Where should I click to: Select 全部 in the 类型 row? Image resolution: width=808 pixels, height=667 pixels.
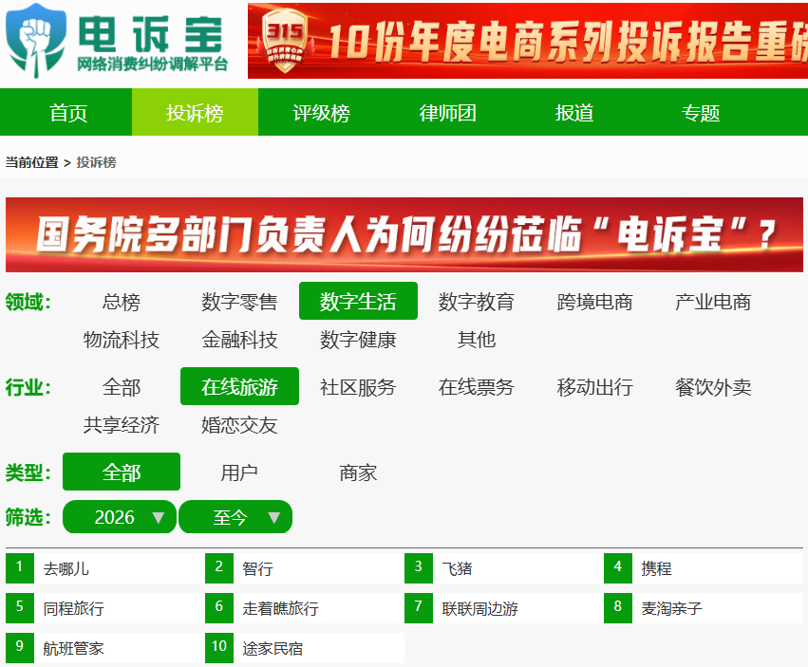(122, 472)
